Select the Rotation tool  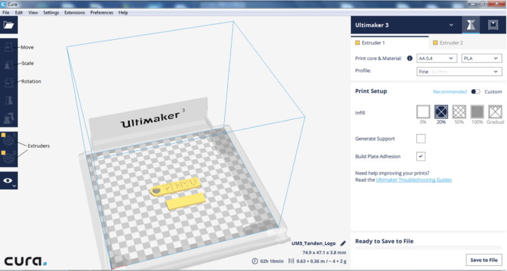coord(9,83)
